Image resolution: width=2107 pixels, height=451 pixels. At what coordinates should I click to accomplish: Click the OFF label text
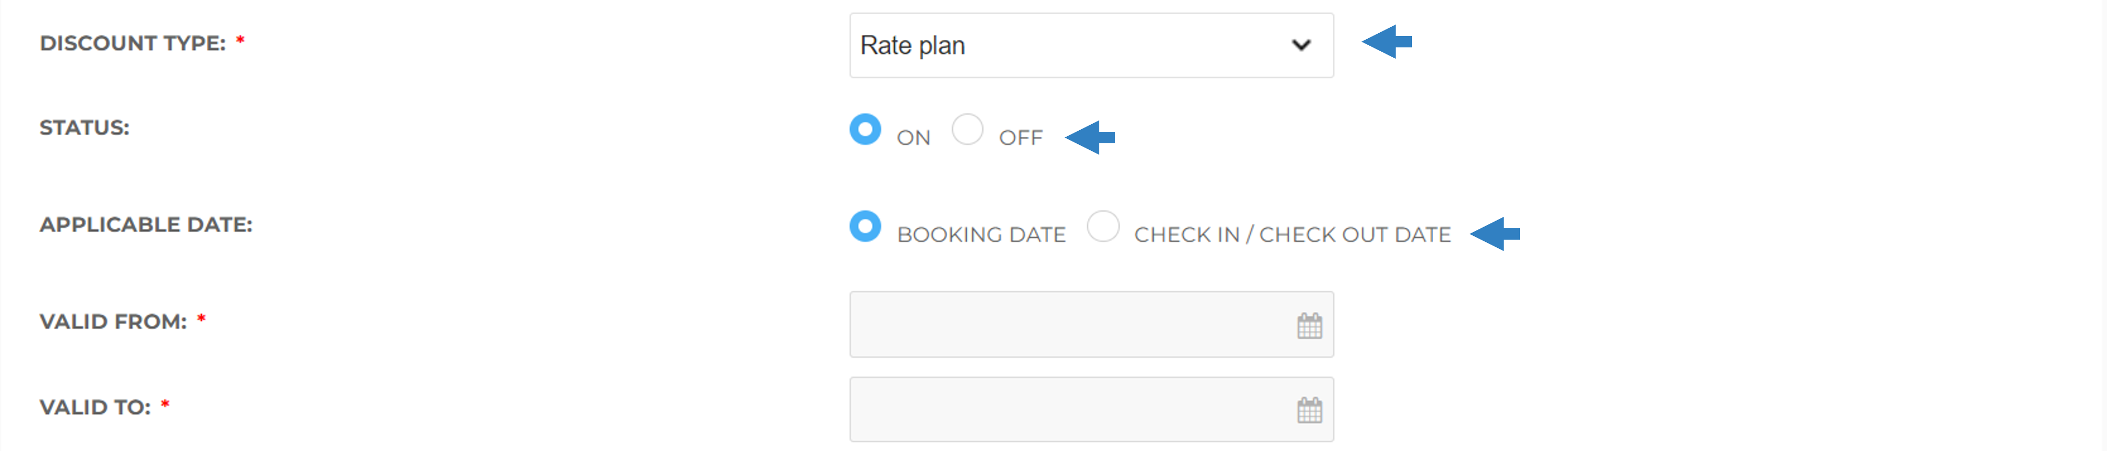[x=1021, y=137]
